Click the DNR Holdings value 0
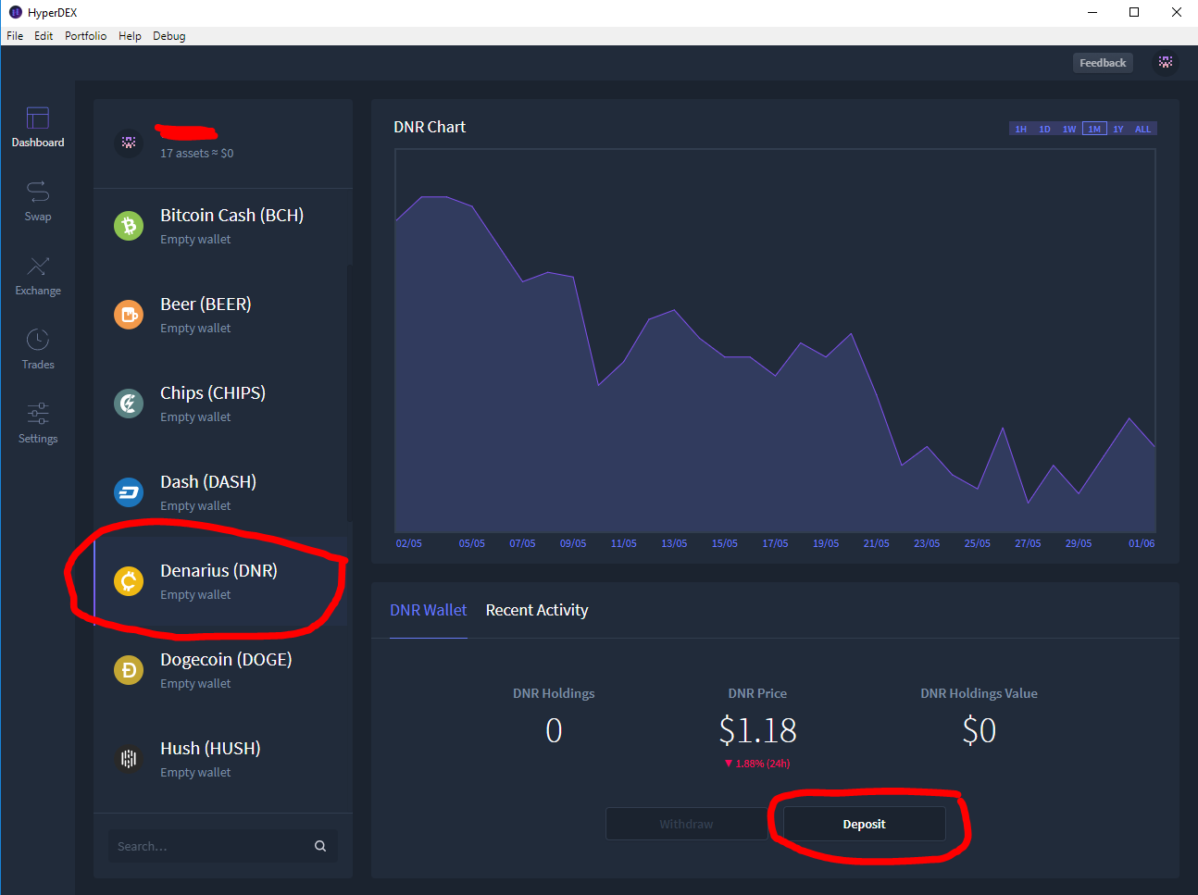 coord(554,730)
